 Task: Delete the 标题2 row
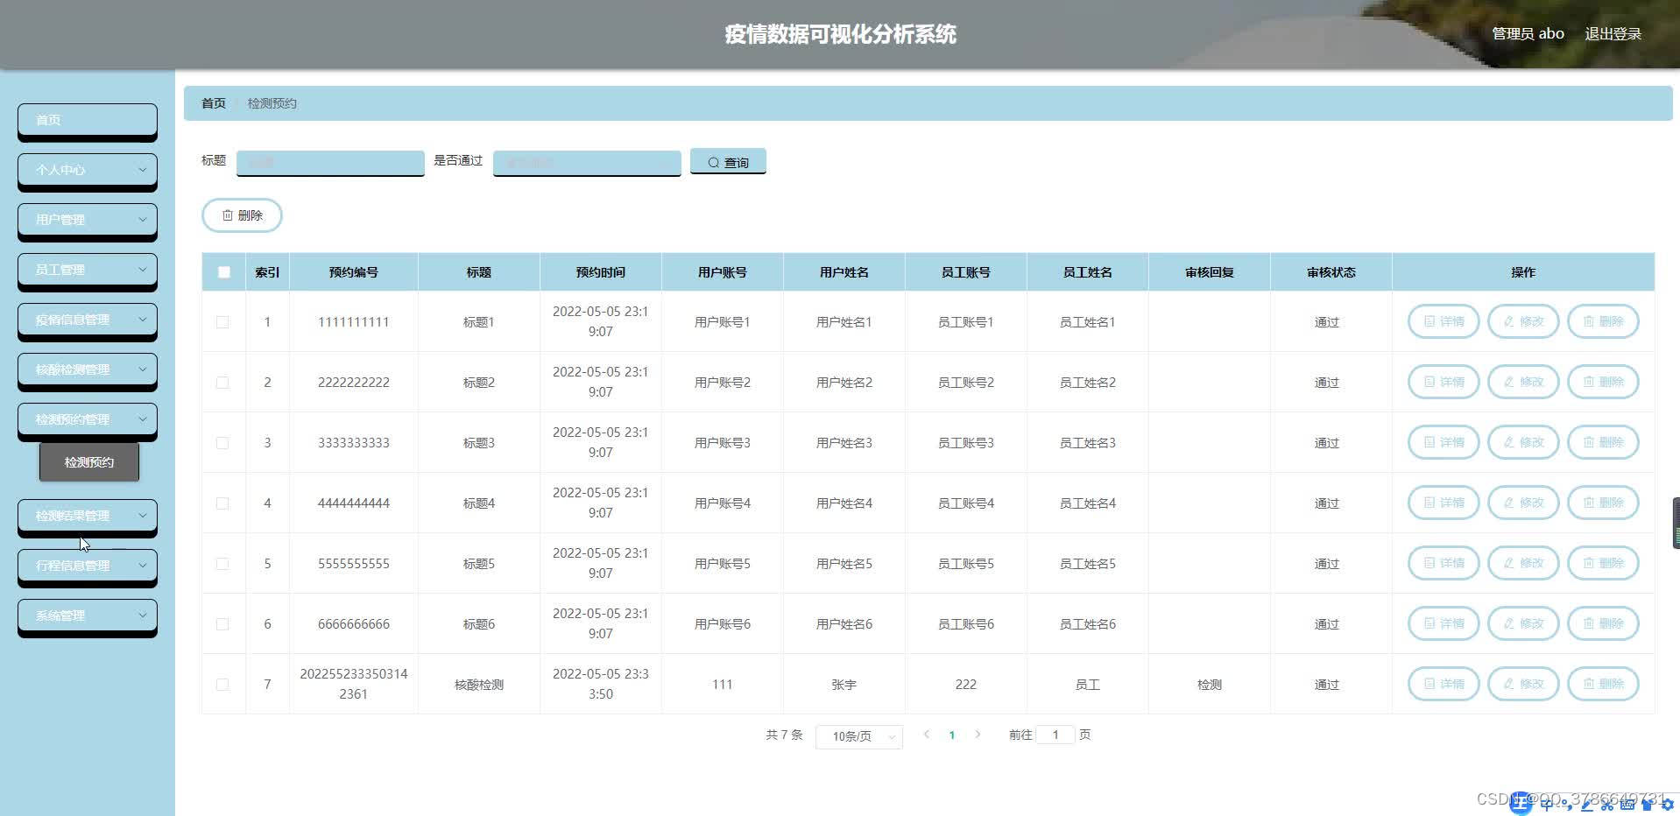click(x=1603, y=382)
